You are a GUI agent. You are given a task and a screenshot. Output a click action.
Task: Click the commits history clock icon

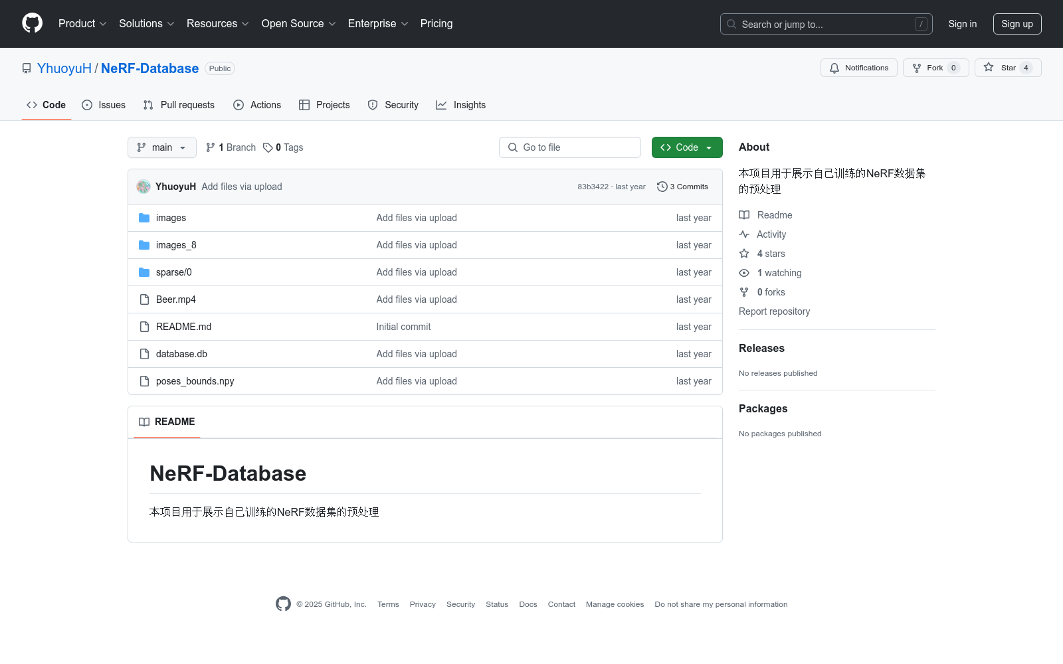click(x=662, y=187)
